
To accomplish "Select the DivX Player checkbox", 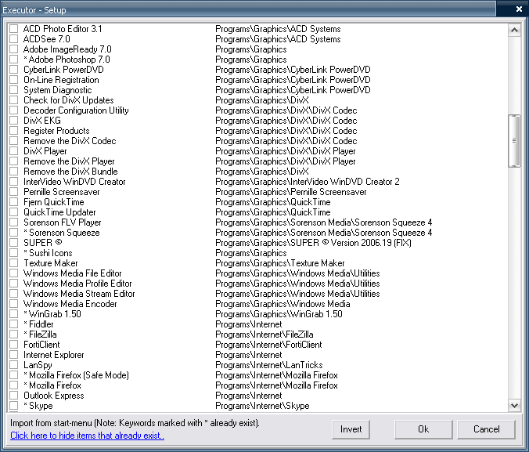I will coord(14,151).
